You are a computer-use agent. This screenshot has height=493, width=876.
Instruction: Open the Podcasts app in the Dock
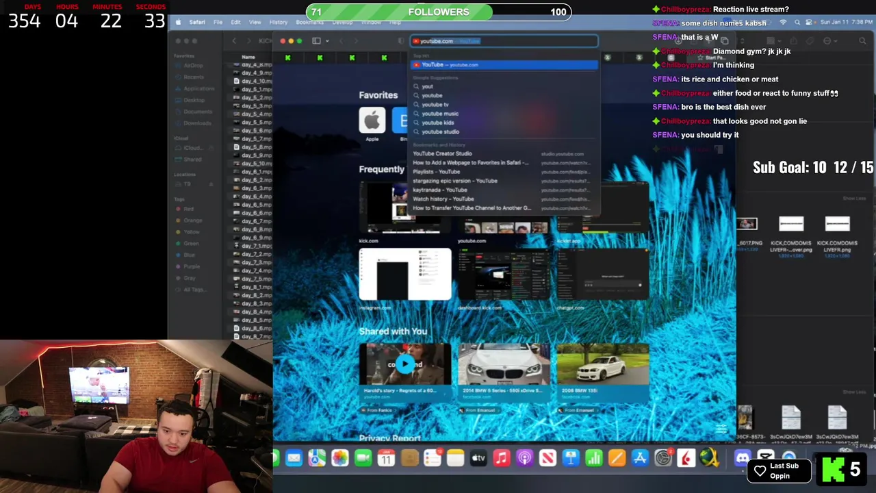pos(525,458)
